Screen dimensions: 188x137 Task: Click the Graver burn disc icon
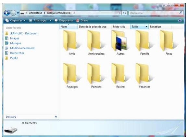tap(78, 20)
